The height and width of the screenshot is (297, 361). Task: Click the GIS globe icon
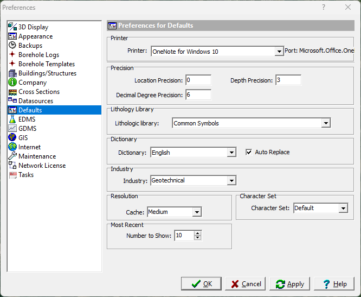point(12,138)
